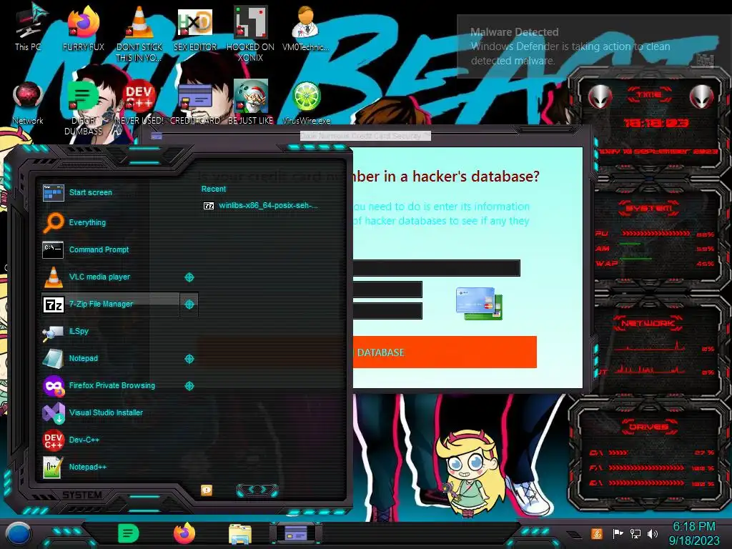Open the FURRY FUX Firefox desktop icon
The image size is (732, 549).
pyautogui.click(x=83, y=27)
